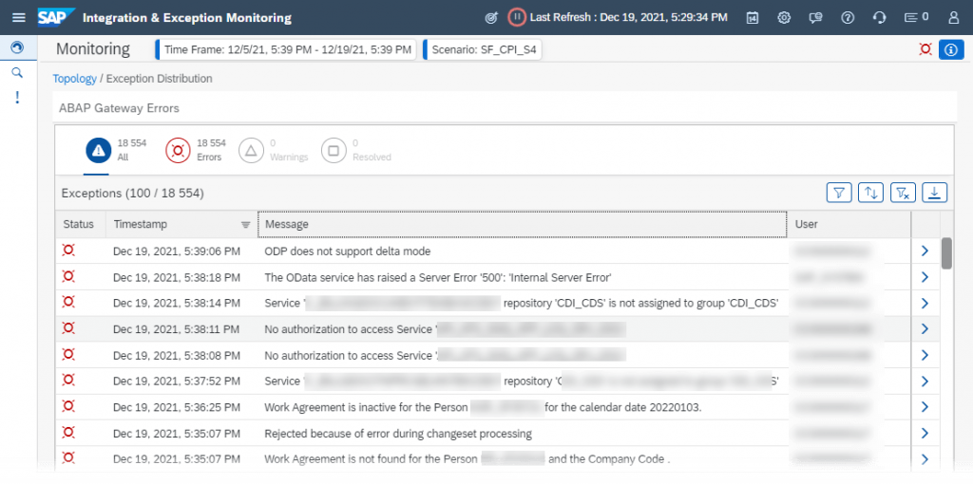Select 'ODP does not support delta mode' message
The image size is (973, 484).
[x=348, y=251]
